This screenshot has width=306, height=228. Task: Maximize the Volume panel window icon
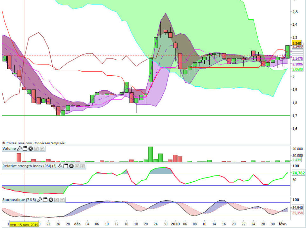point(25,149)
